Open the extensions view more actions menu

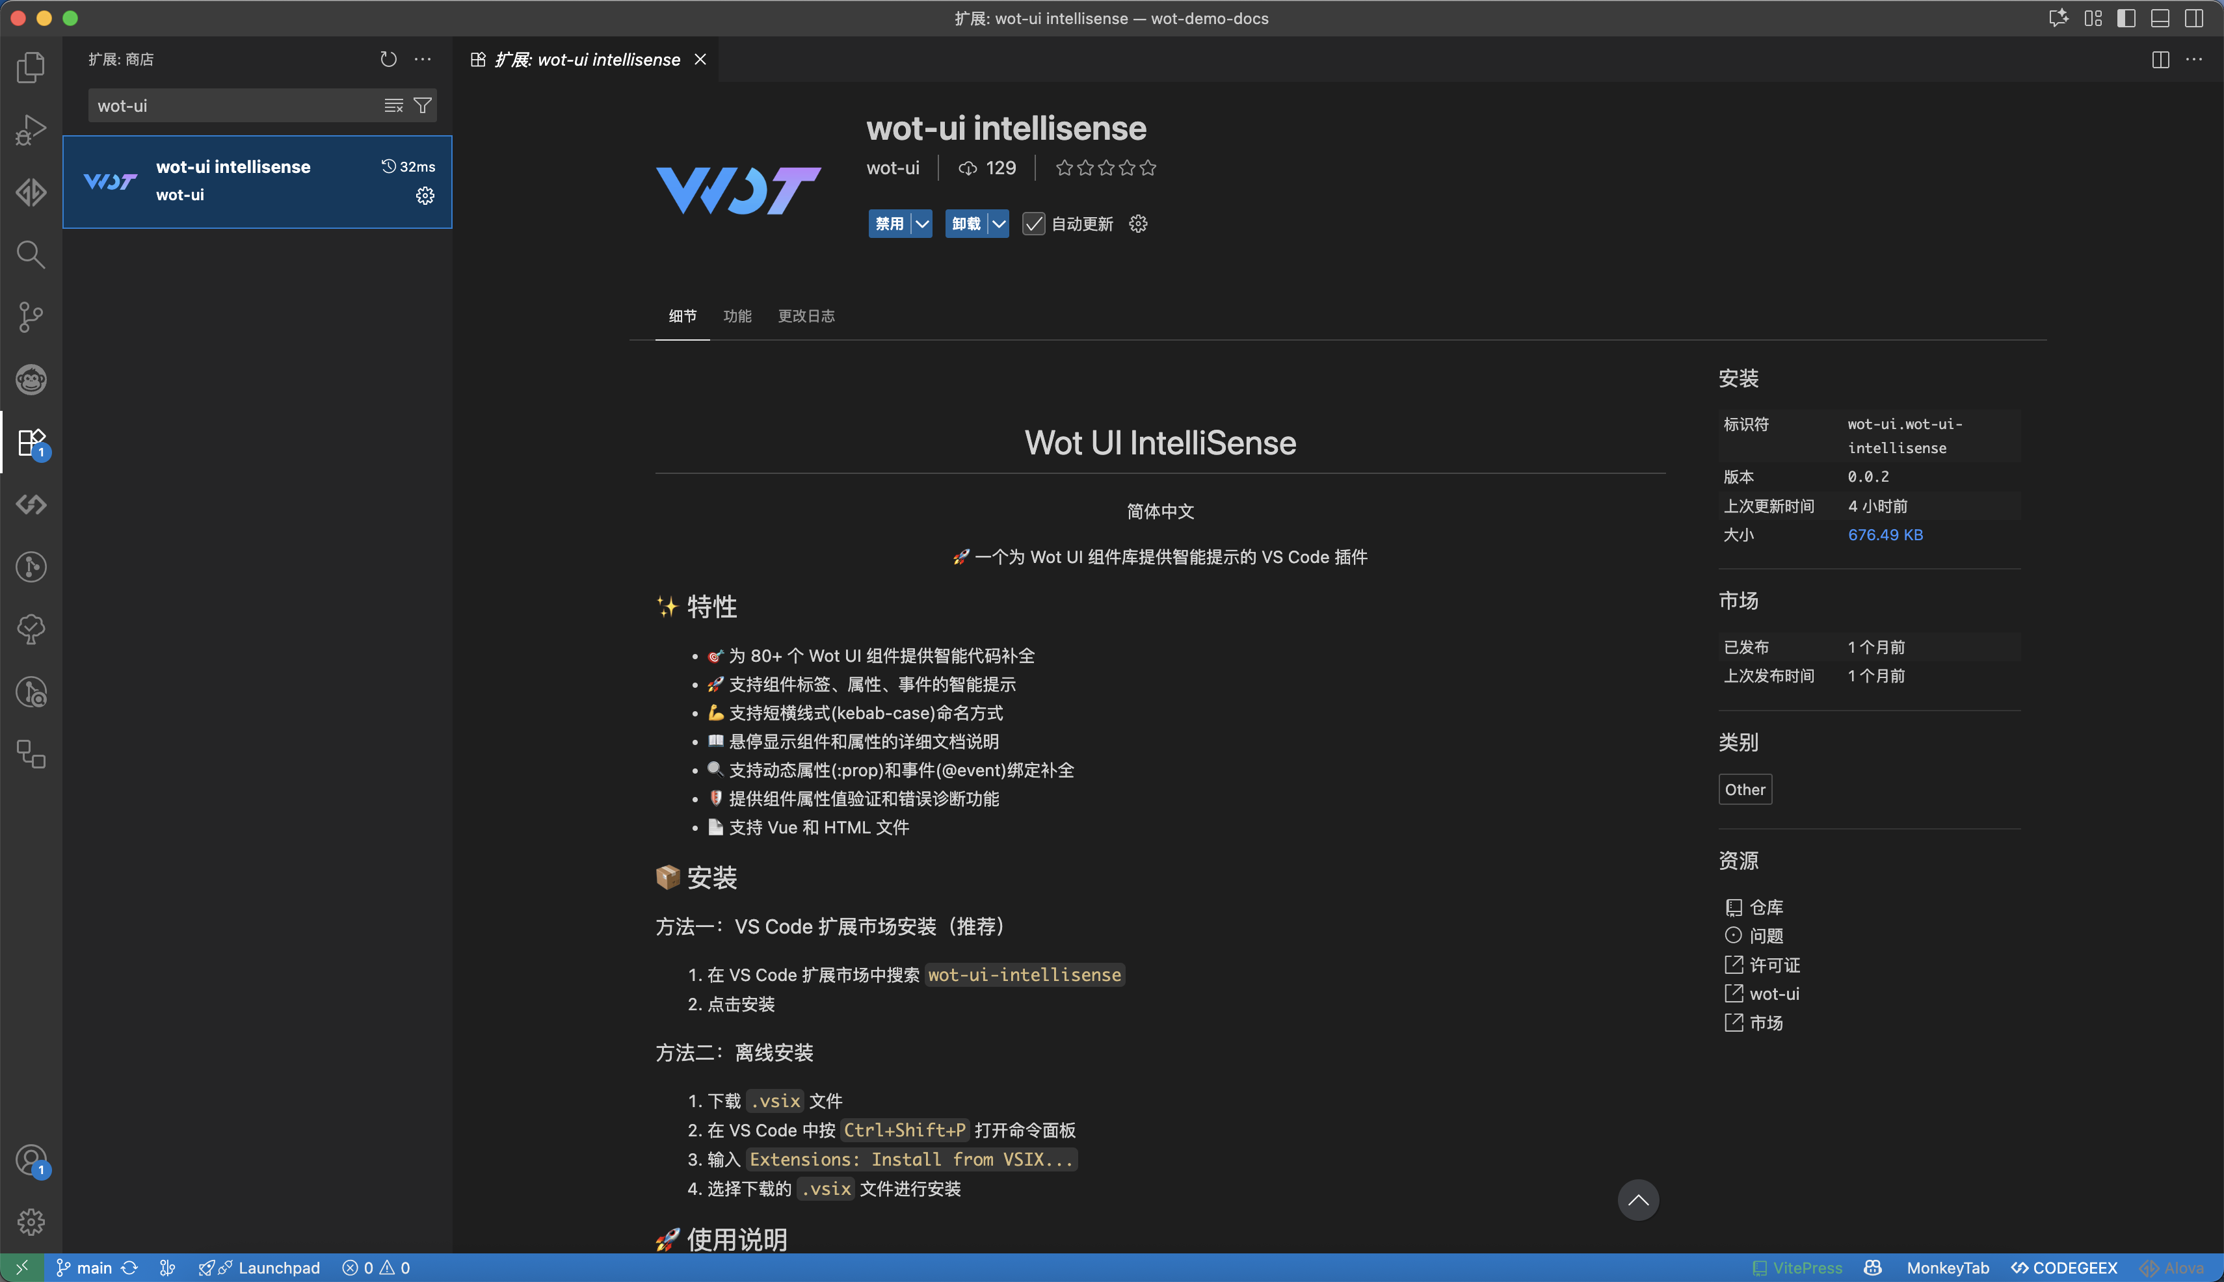tap(423, 59)
